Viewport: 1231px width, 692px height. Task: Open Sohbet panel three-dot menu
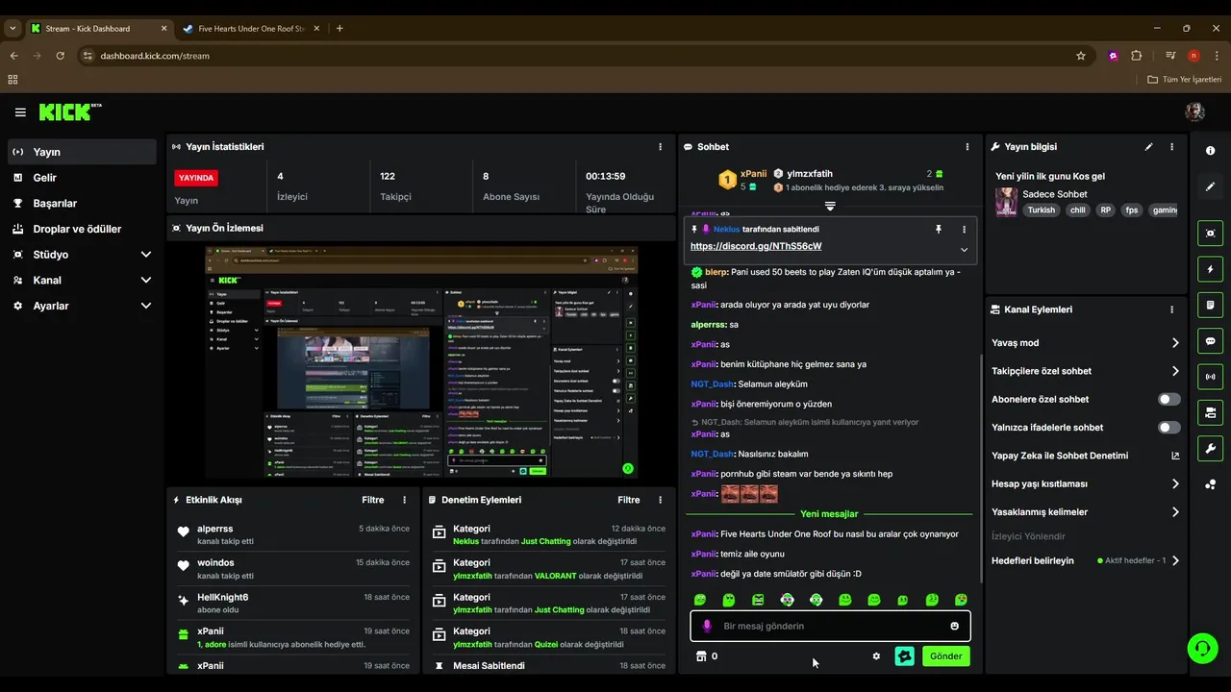pyautogui.click(x=967, y=147)
